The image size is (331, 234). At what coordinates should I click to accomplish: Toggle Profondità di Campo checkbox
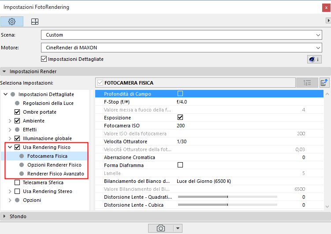point(180,93)
